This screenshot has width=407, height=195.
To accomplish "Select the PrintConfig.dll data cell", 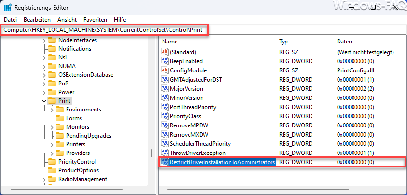I will pyautogui.click(x=355, y=70).
